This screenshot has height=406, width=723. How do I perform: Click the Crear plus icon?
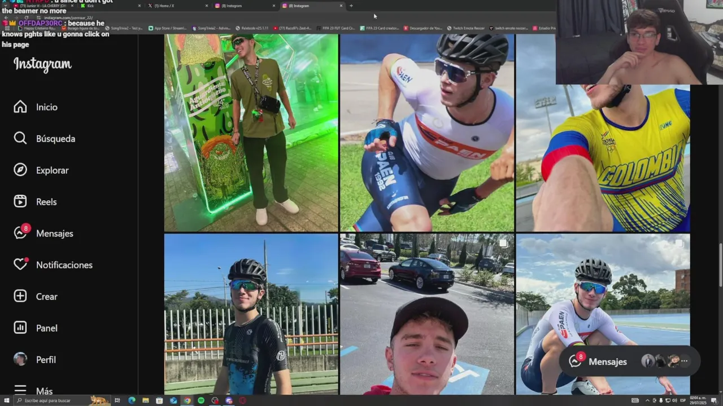point(20,296)
